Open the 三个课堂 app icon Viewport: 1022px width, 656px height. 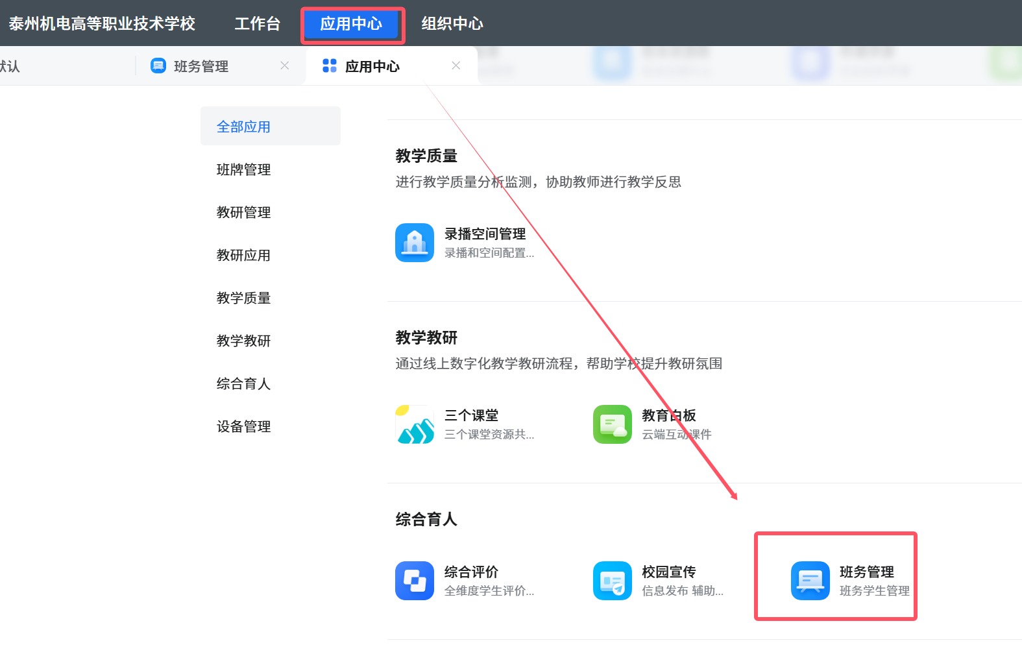pyautogui.click(x=415, y=424)
